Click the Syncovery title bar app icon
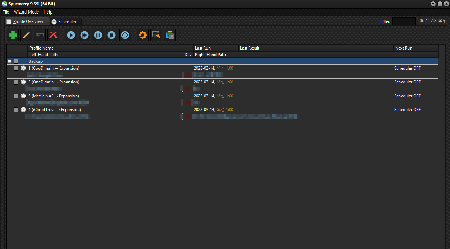Screen dimensions: 450x249 (4, 4)
